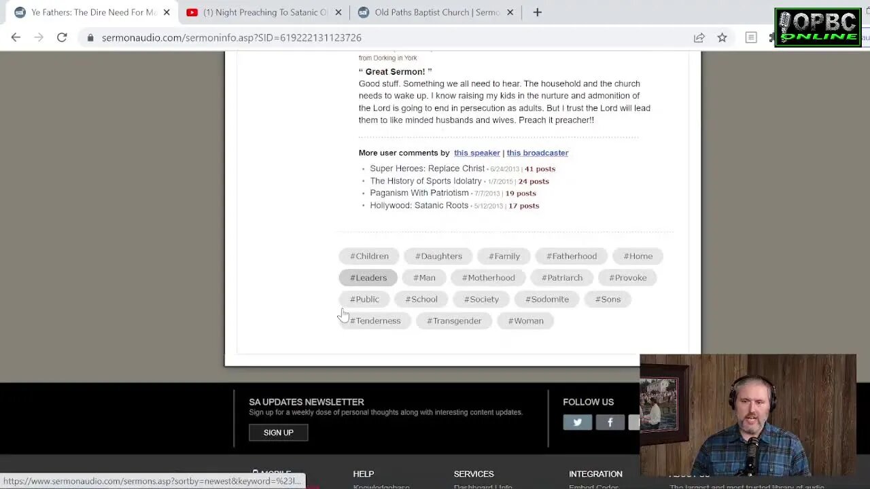870x489 pixels.
Task: Select the #Home tag
Action: pyautogui.click(x=638, y=256)
